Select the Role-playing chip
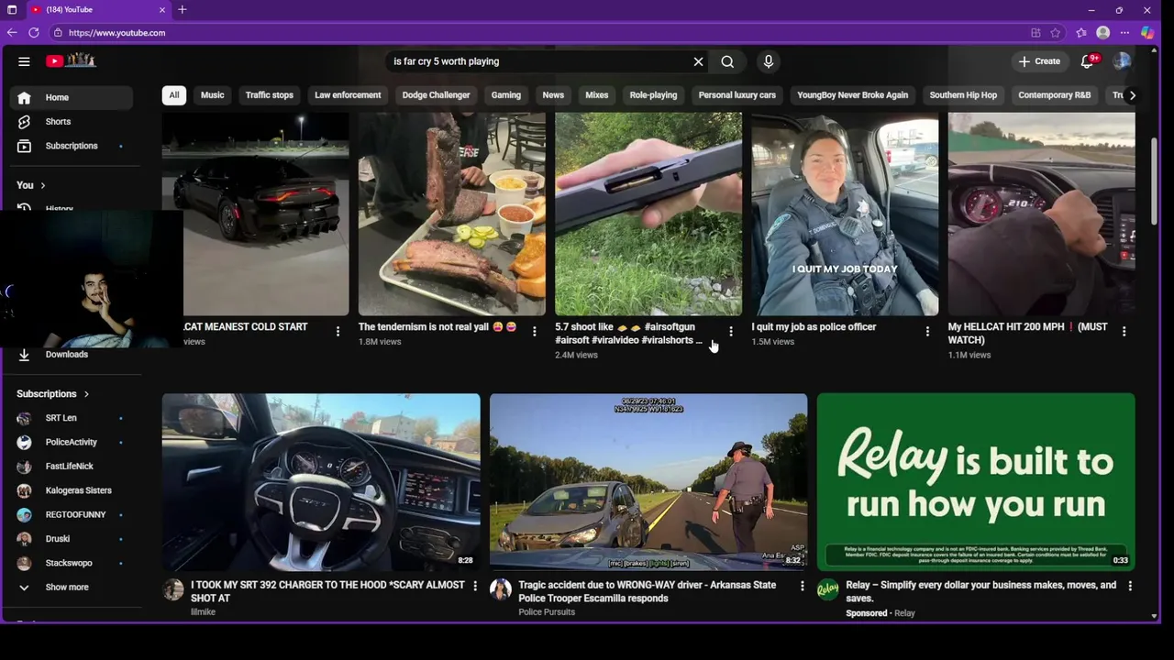 pos(653,95)
